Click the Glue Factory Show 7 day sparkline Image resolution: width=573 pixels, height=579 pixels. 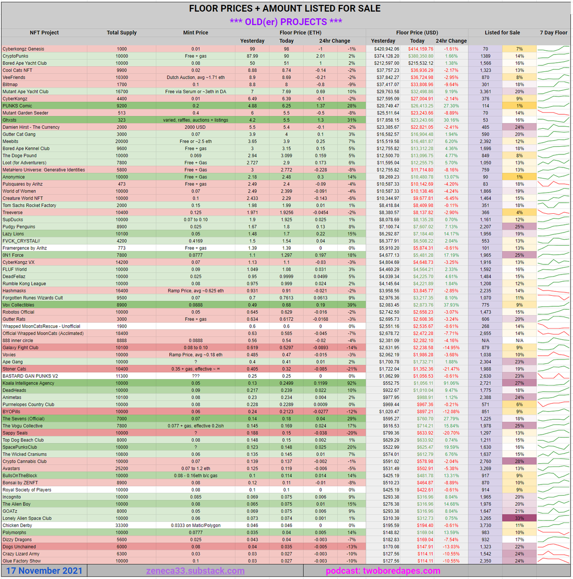[x=554, y=561]
